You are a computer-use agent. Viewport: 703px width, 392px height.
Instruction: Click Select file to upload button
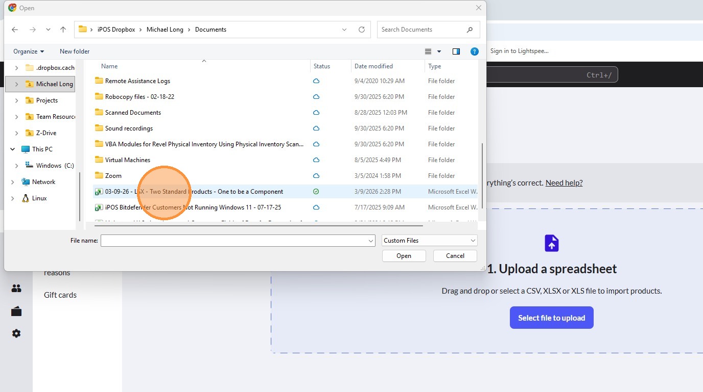tap(551, 318)
